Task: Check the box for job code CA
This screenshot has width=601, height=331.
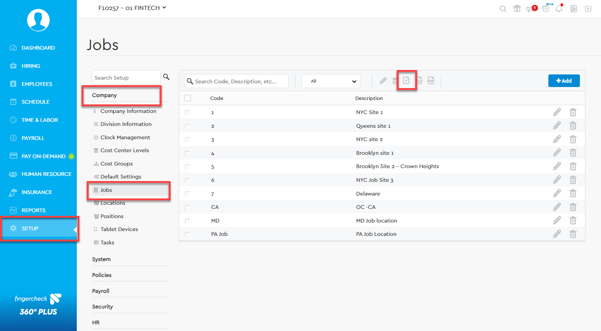Action: 187,207
